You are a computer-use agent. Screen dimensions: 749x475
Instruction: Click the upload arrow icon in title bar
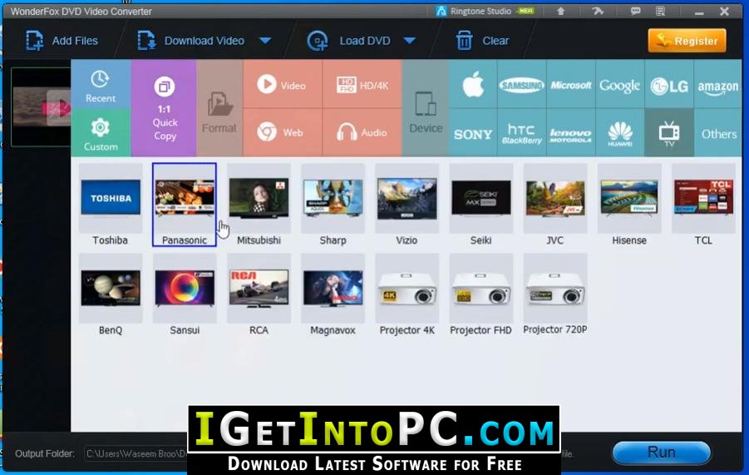coord(561,11)
